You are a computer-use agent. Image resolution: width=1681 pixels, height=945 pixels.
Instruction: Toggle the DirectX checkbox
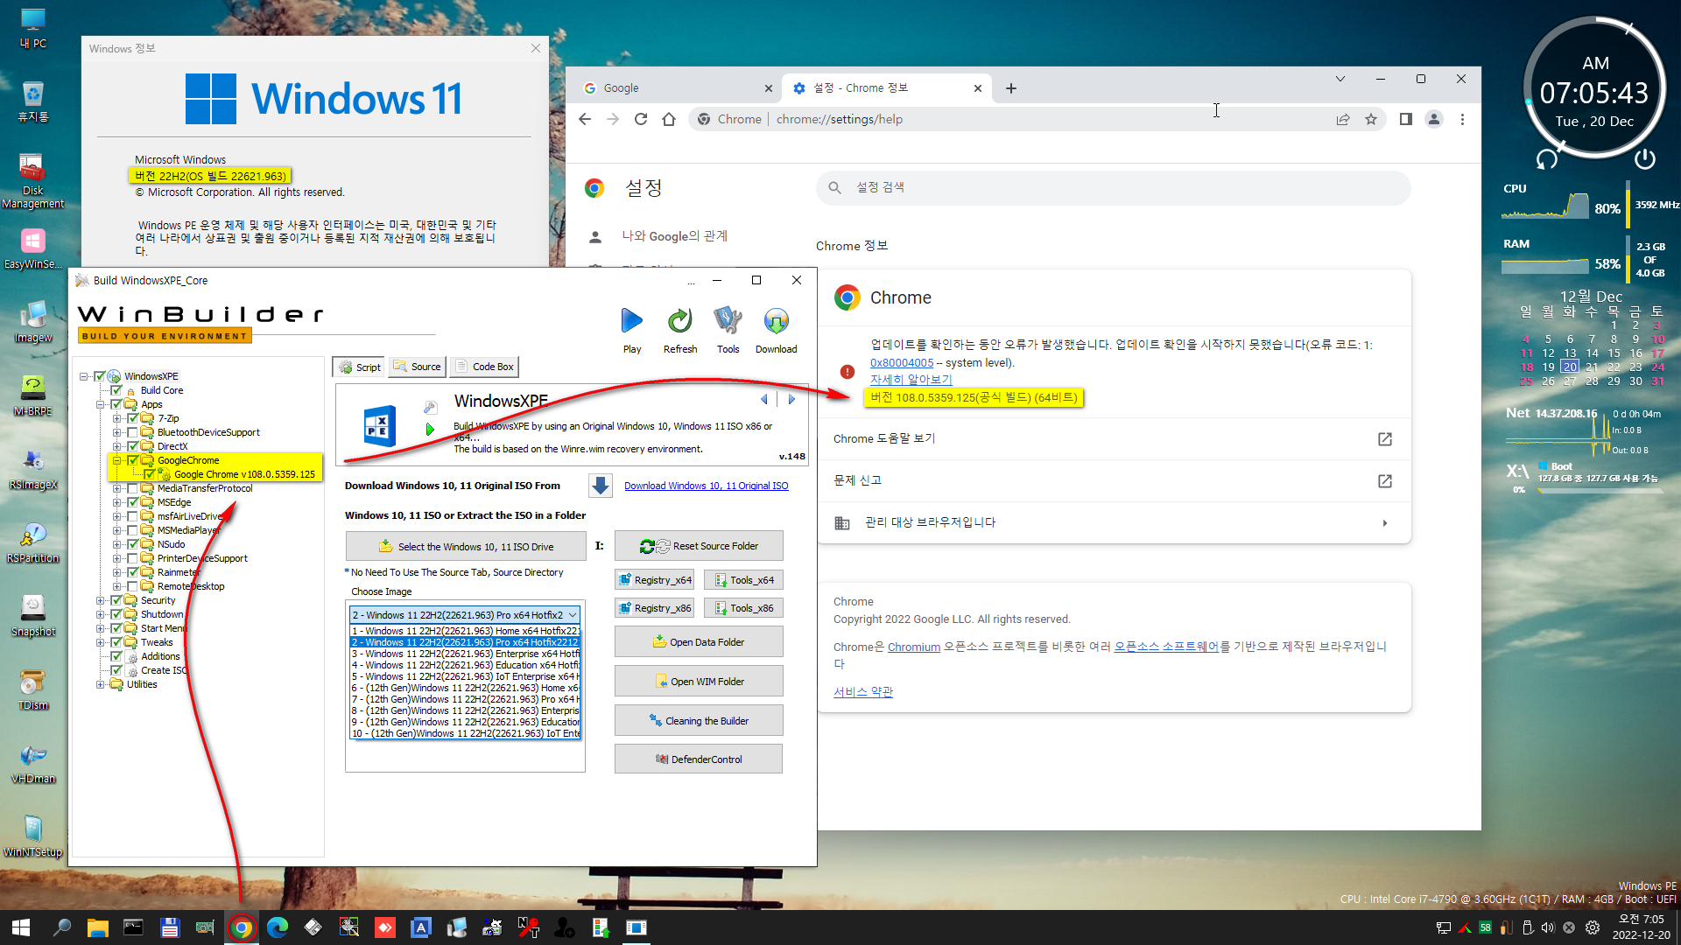(x=133, y=446)
